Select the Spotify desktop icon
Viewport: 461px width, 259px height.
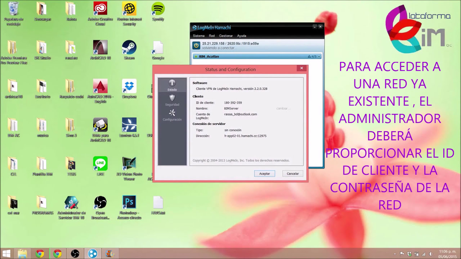pos(158,12)
